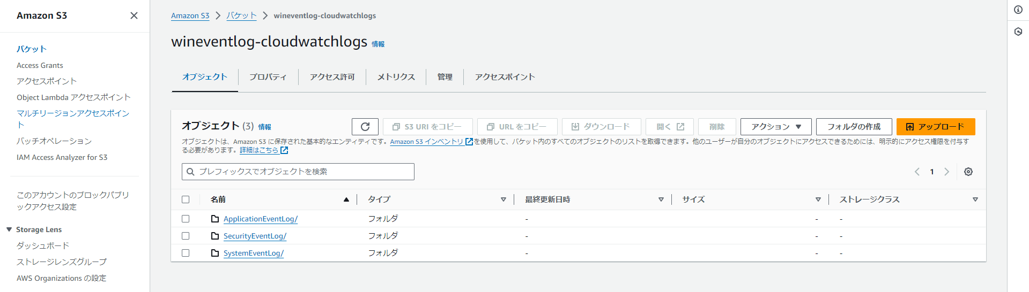Image resolution: width=1029 pixels, height=292 pixels.
Task: Open the アクション dropdown menu
Action: [776, 127]
